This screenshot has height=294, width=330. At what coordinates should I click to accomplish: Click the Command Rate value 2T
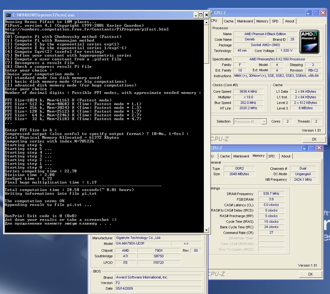271,232
